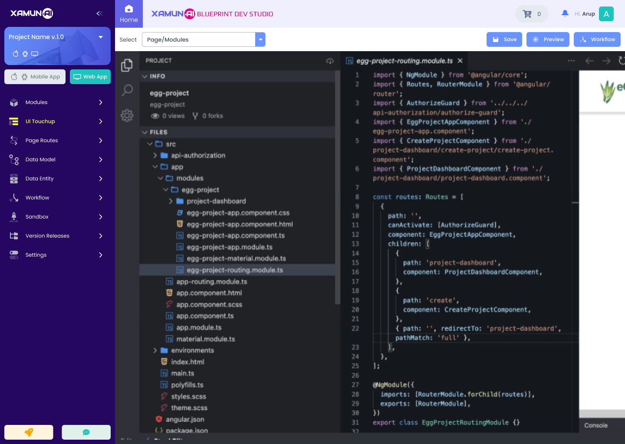The width and height of the screenshot is (625, 444).
Task: Click the cloud upload icon in the PROJECT header
Action: pos(330,61)
